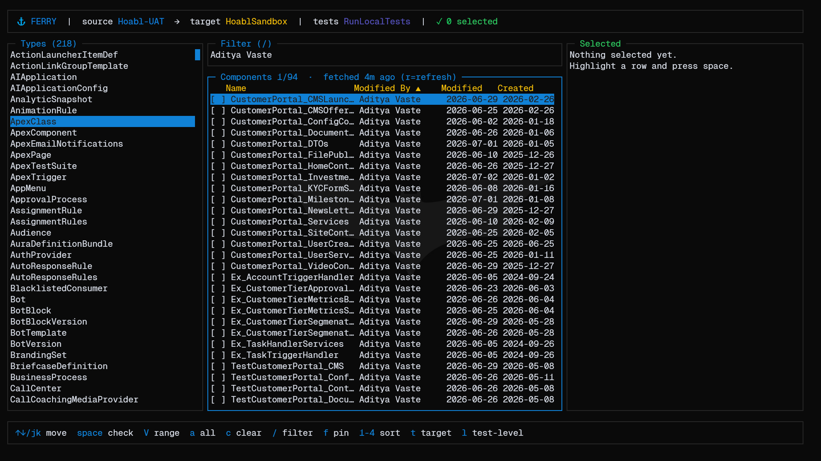Sort by the Created column header

point(515,88)
